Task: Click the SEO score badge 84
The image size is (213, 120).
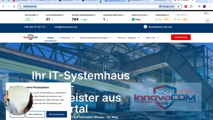Action: click(x=29, y=19)
